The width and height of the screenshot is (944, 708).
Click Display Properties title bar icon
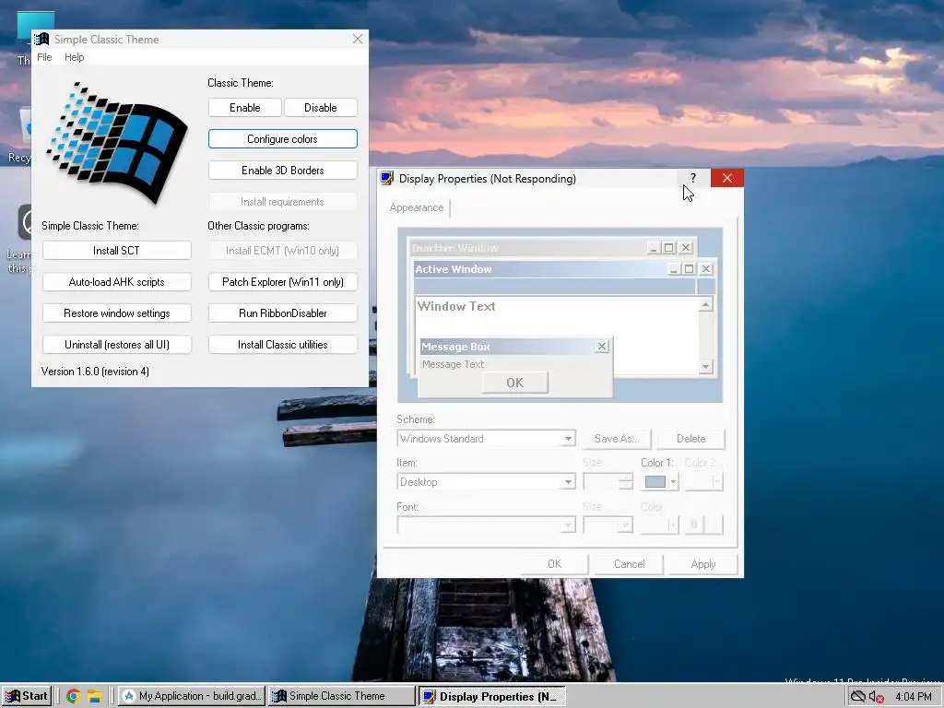(388, 178)
